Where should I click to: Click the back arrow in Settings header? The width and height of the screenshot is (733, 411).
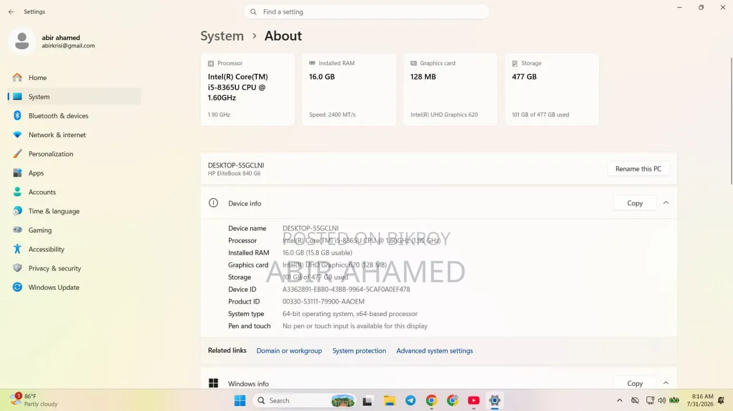coord(11,11)
